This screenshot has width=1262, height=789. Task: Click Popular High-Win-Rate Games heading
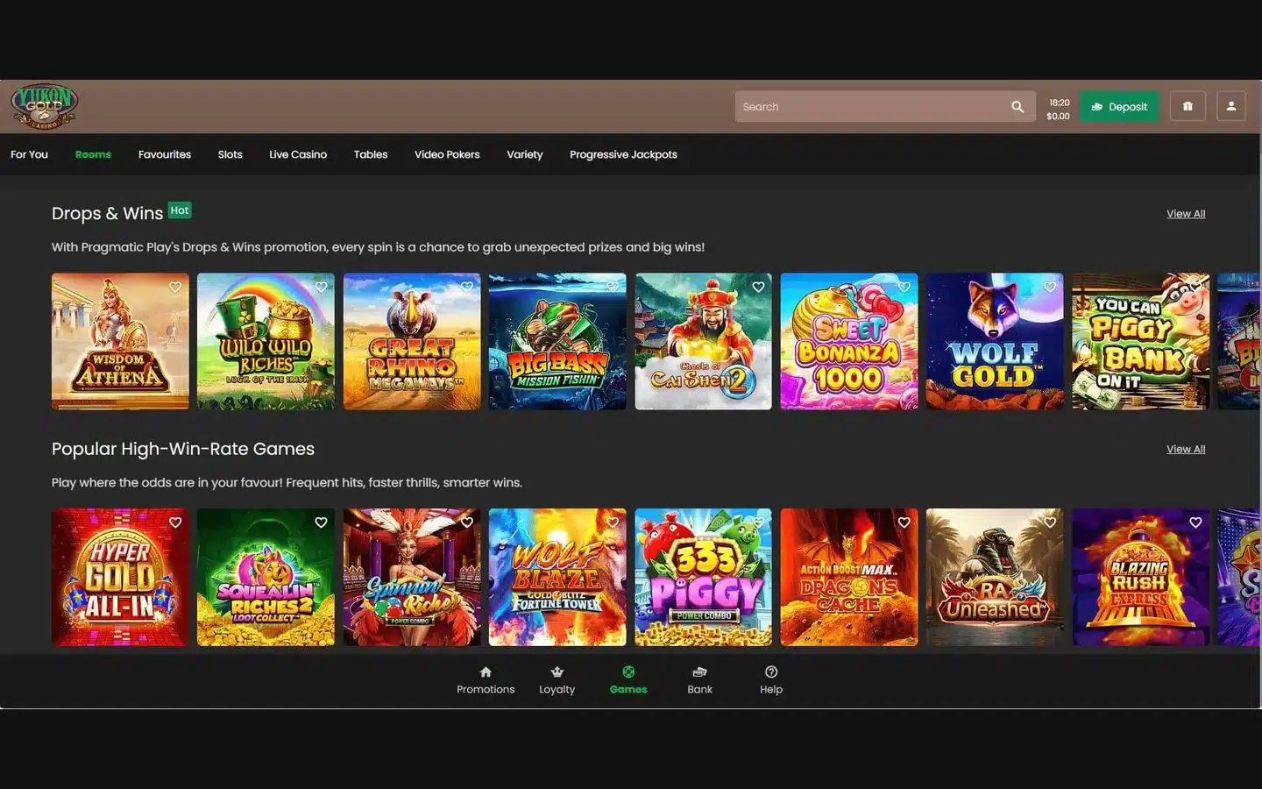click(183, 449)
